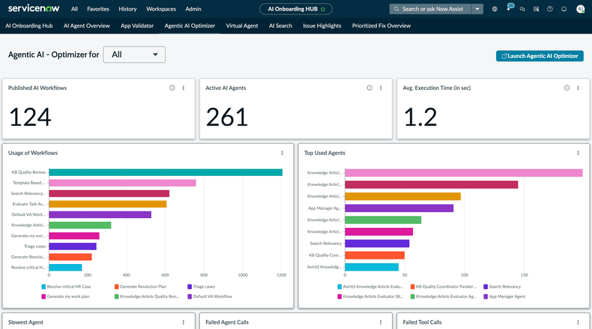Open more options on Top Used Agents chart
592x329 pixels.
(578, 153)
